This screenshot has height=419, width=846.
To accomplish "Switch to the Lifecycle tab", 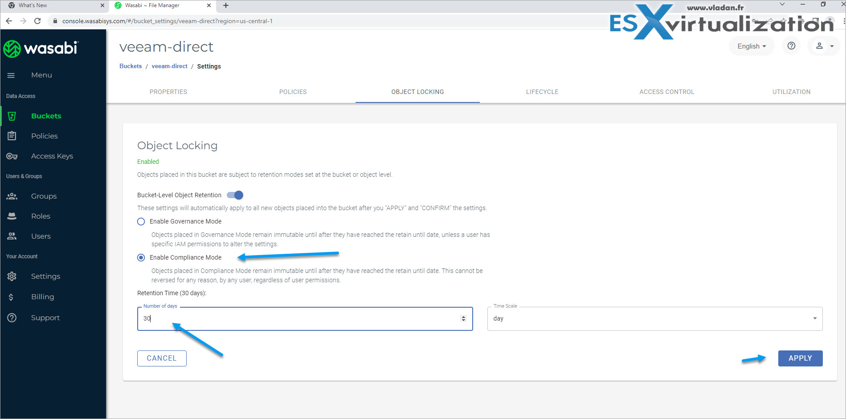I will pyautogui.click(x=542, y=92).
